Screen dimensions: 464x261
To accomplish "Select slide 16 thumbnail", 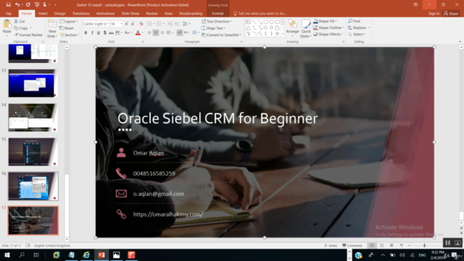I will click(33, 186).
